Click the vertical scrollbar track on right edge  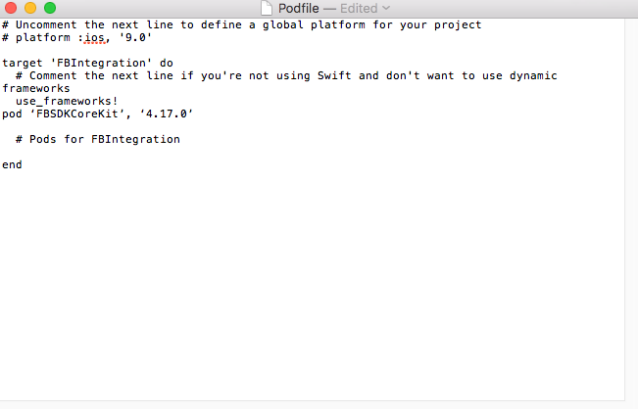click(631, 196)
